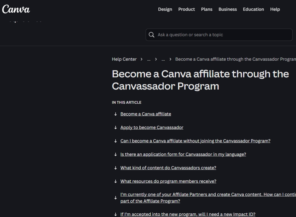Jump to Apply to become Canvassador
Screen dimensions: 296x217
(152, 127)
